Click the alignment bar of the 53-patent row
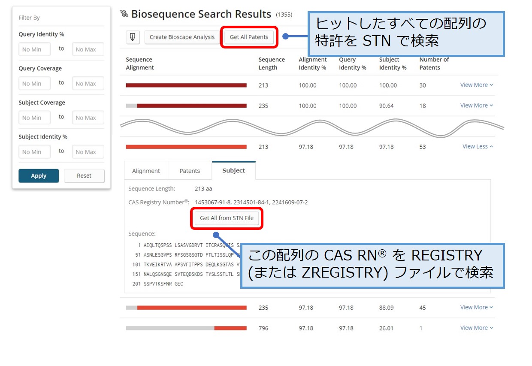The width and height of the screenshot is (532, 366). (x=186, y=147)
